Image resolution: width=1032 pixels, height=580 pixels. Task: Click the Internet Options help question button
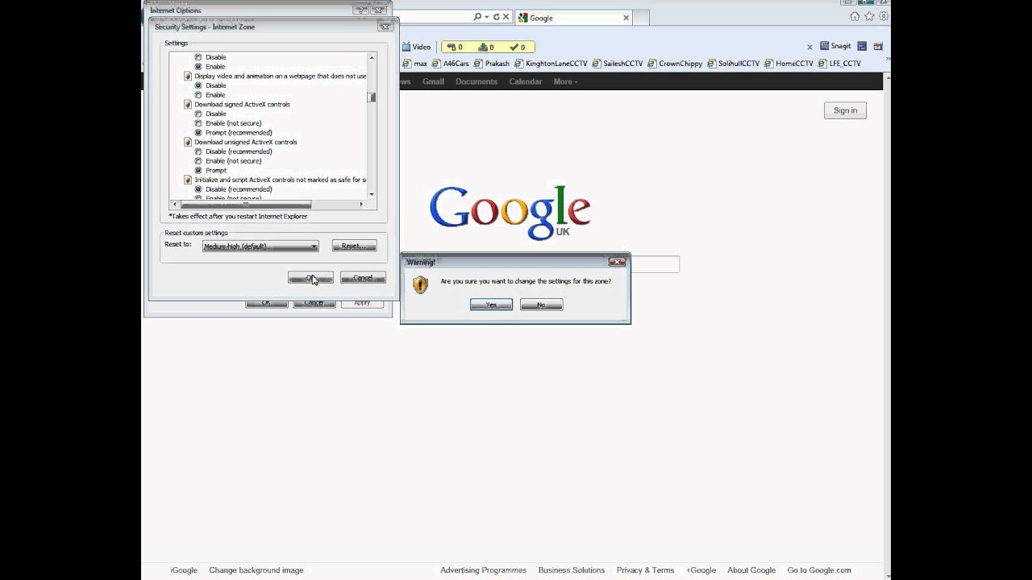coord(360,10)
